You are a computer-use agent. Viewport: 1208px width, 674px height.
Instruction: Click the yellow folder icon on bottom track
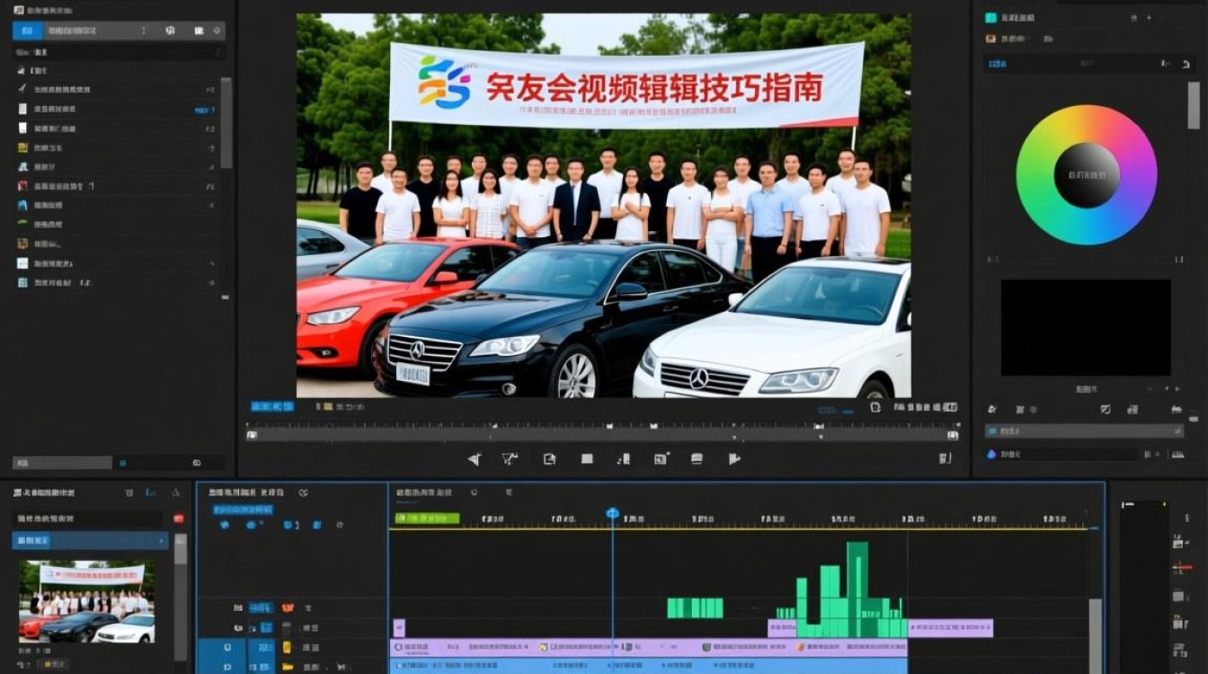click(288, 667)
